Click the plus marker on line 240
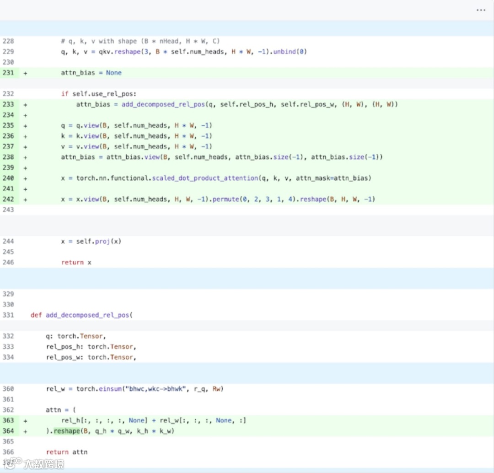494x473 pixels. [x=25, y=178]
